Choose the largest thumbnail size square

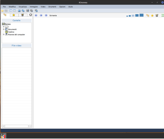pyautogui.click(x=141, y=15)
